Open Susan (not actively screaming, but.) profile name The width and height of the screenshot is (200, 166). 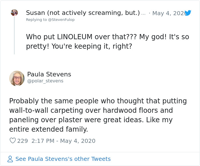pyautogui.click(x=83, y=13)
